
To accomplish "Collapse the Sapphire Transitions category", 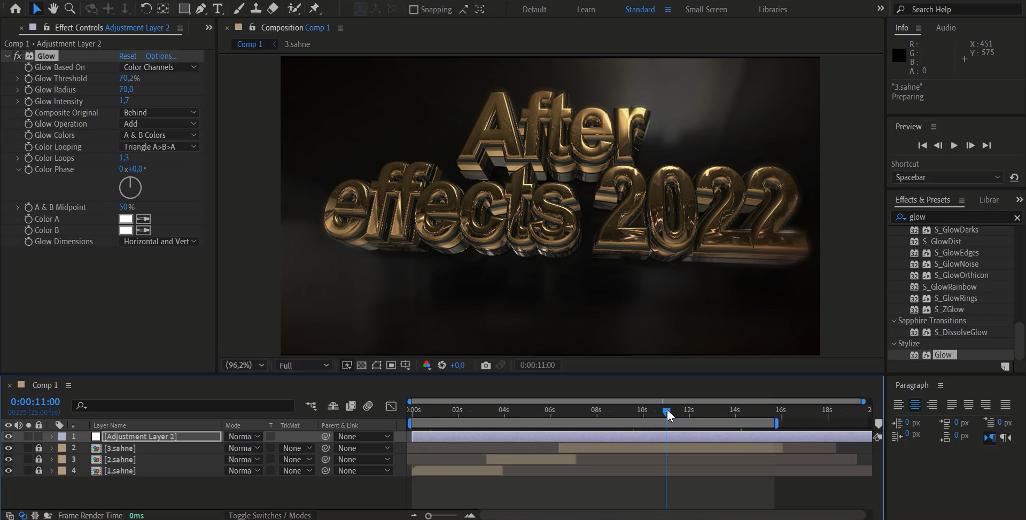I will pyautogui.click(x=894, y=321).
